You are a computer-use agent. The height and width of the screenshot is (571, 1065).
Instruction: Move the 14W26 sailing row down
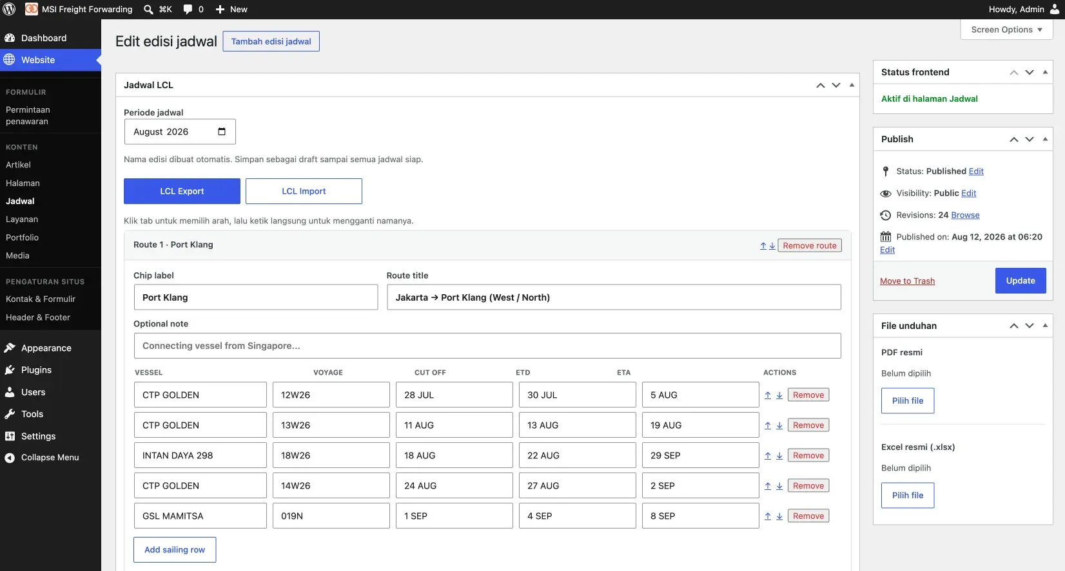point(779,486)
